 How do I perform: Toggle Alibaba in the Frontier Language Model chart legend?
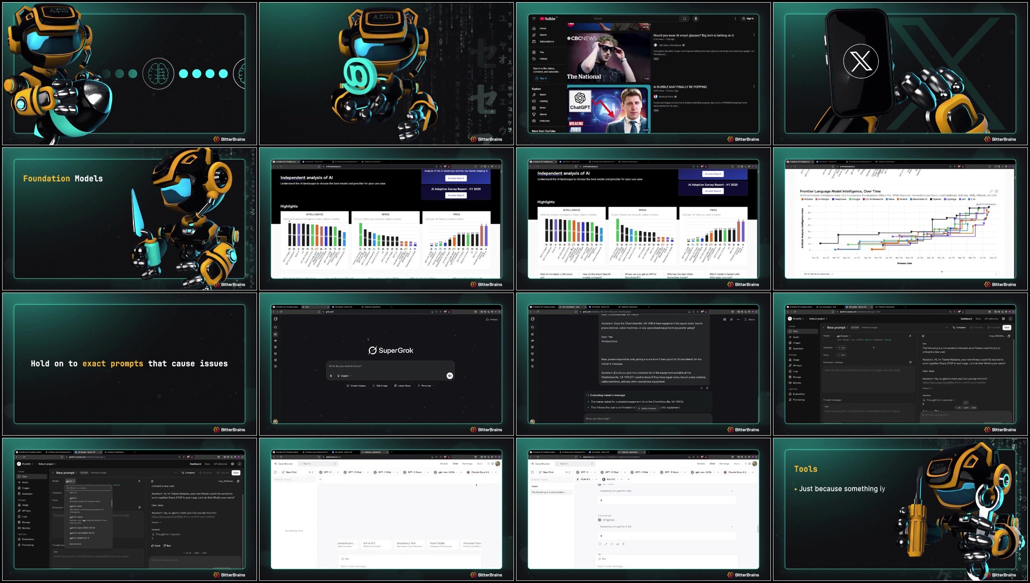[x=807, y=199]
